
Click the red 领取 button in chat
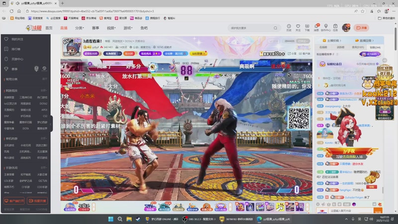(x=372, y=187)
